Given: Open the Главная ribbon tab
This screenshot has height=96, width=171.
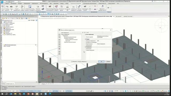Looking at the screenshot, I should [7, 3].
